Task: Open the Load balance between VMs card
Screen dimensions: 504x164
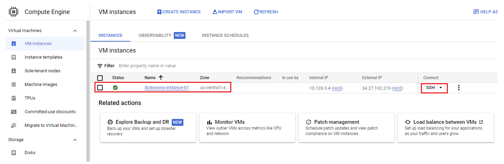Action: [446, 128]
